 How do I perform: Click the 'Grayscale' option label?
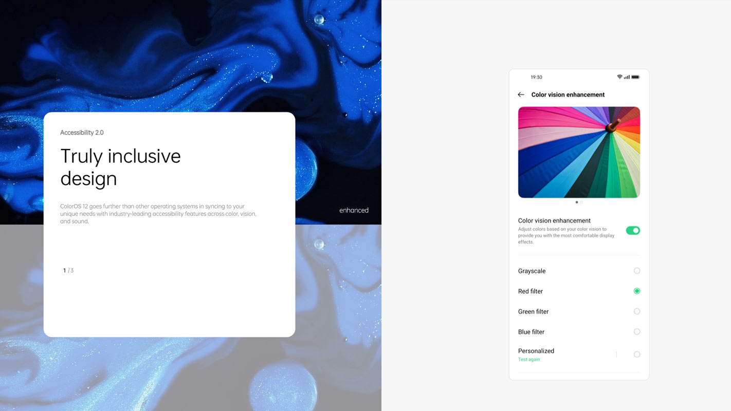pyautogui.click(x=532, y=271)
